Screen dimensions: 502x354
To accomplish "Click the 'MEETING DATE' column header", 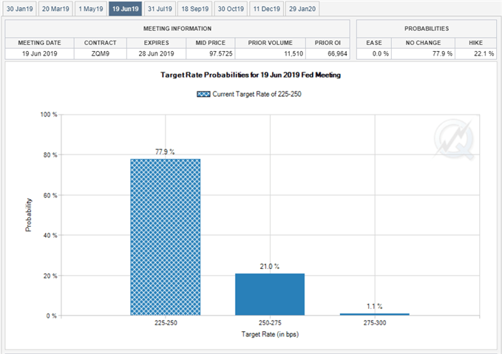I will (x=39, y=43).
